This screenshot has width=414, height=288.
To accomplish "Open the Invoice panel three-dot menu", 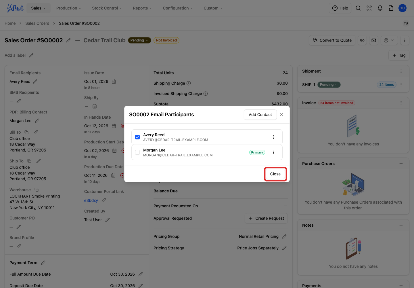I will point(401,103).
